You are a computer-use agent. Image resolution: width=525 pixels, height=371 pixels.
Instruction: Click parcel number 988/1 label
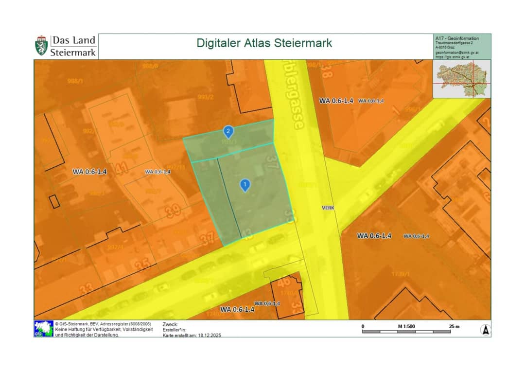click(75, 81)
